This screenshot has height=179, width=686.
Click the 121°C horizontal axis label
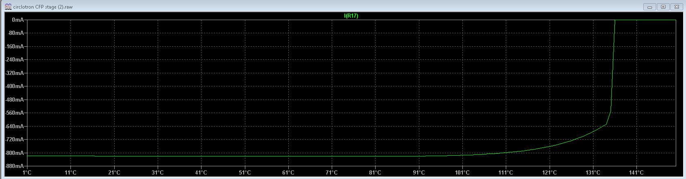pyautogui.click(x=549, y=172)
